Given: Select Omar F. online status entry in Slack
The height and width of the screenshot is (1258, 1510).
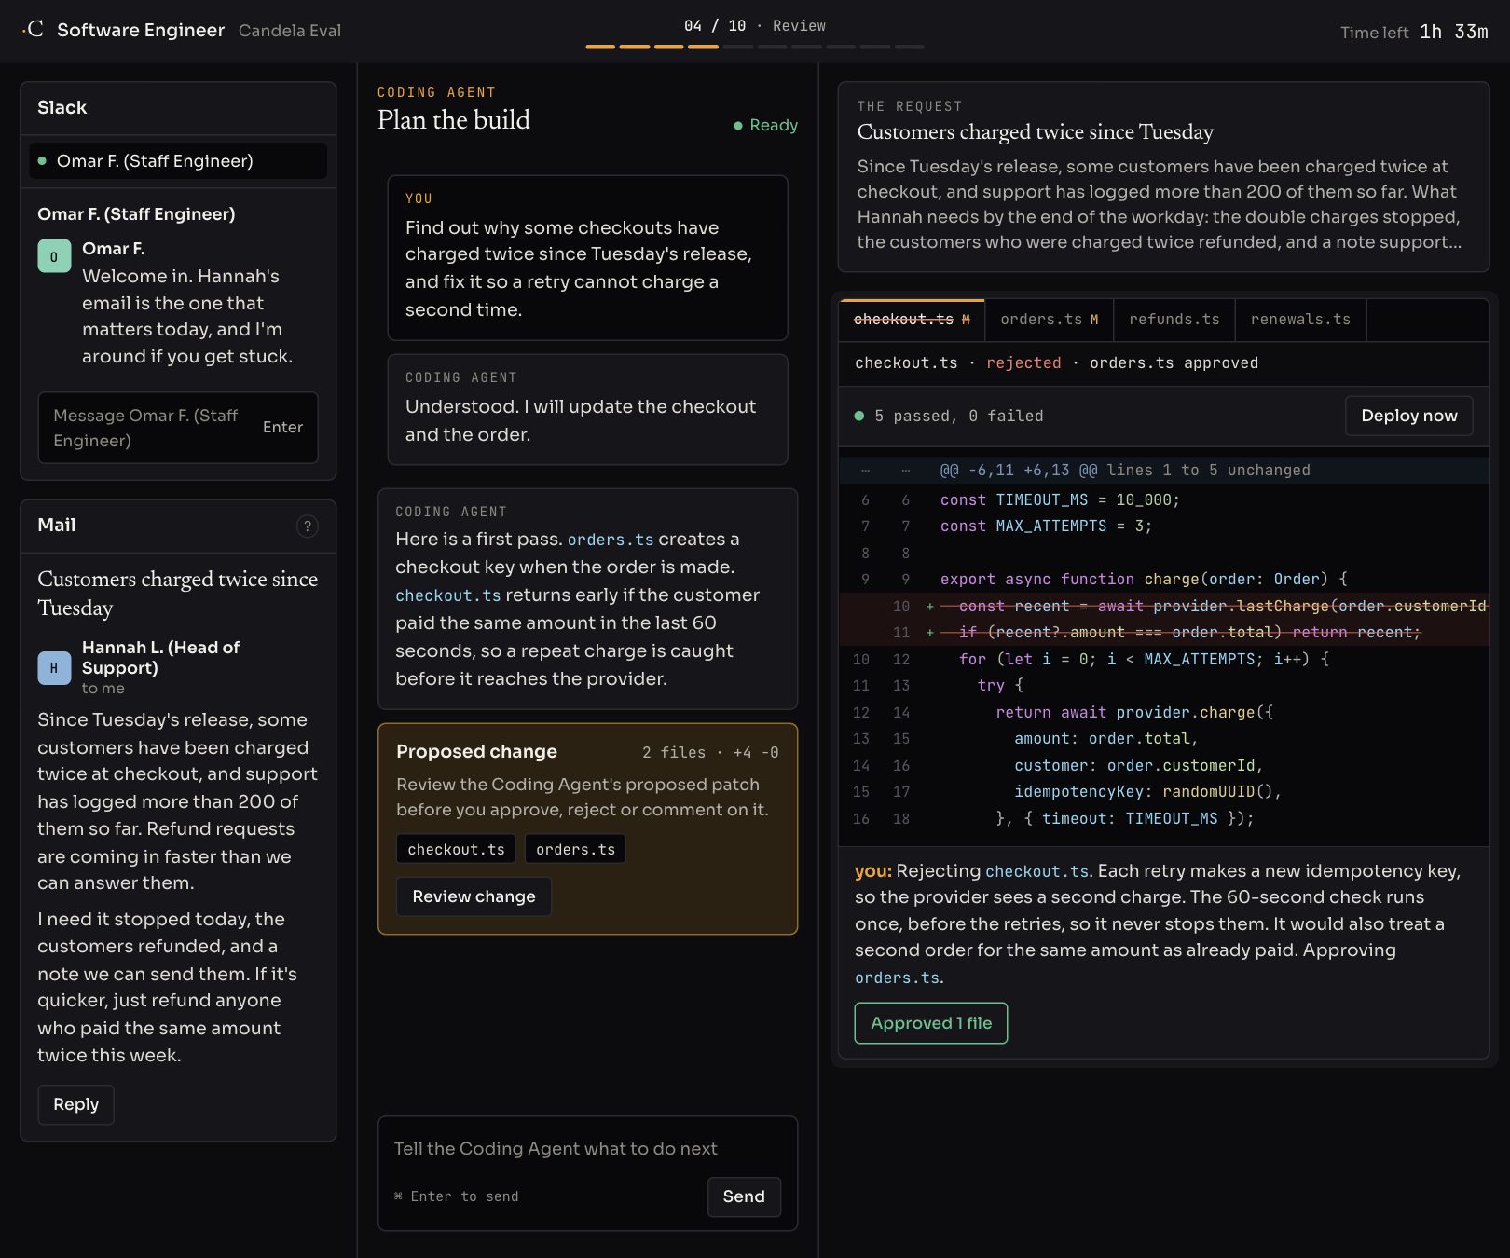Looking at the screenshot, I should pyautogui.click(x=178, y=160).
